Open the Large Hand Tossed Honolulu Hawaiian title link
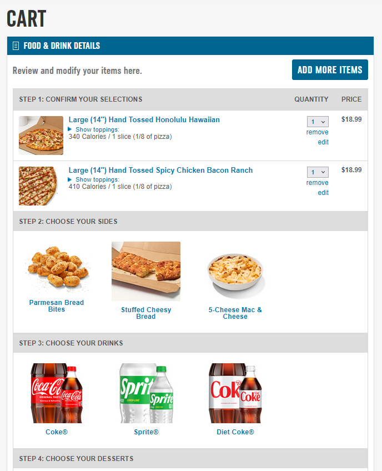The height and width of the screenshot is (471, 382). 144,119
